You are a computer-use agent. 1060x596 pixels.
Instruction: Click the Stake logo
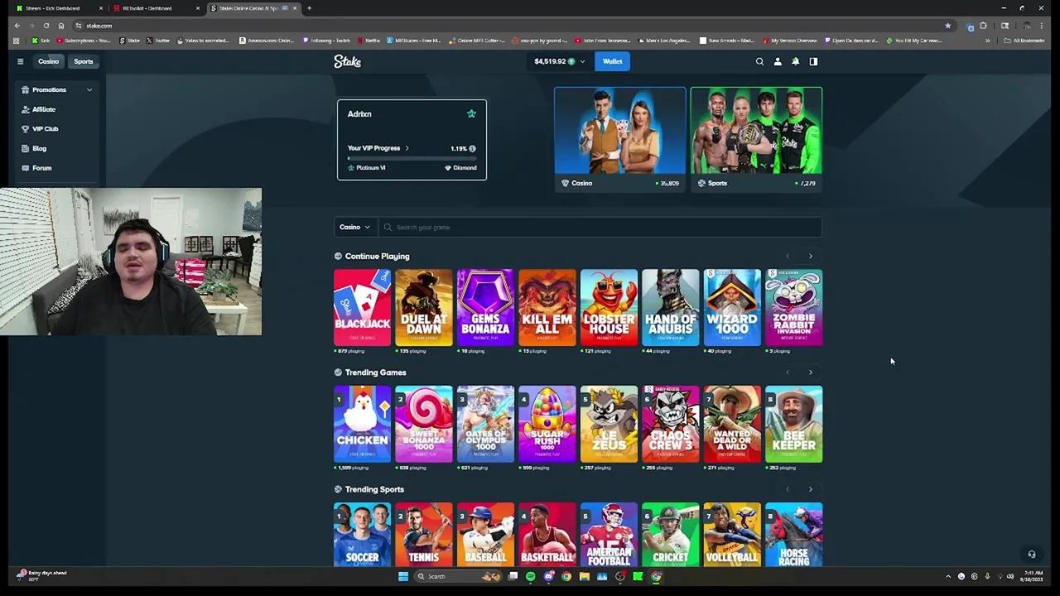pyautogui.click(x=347, y=61)
